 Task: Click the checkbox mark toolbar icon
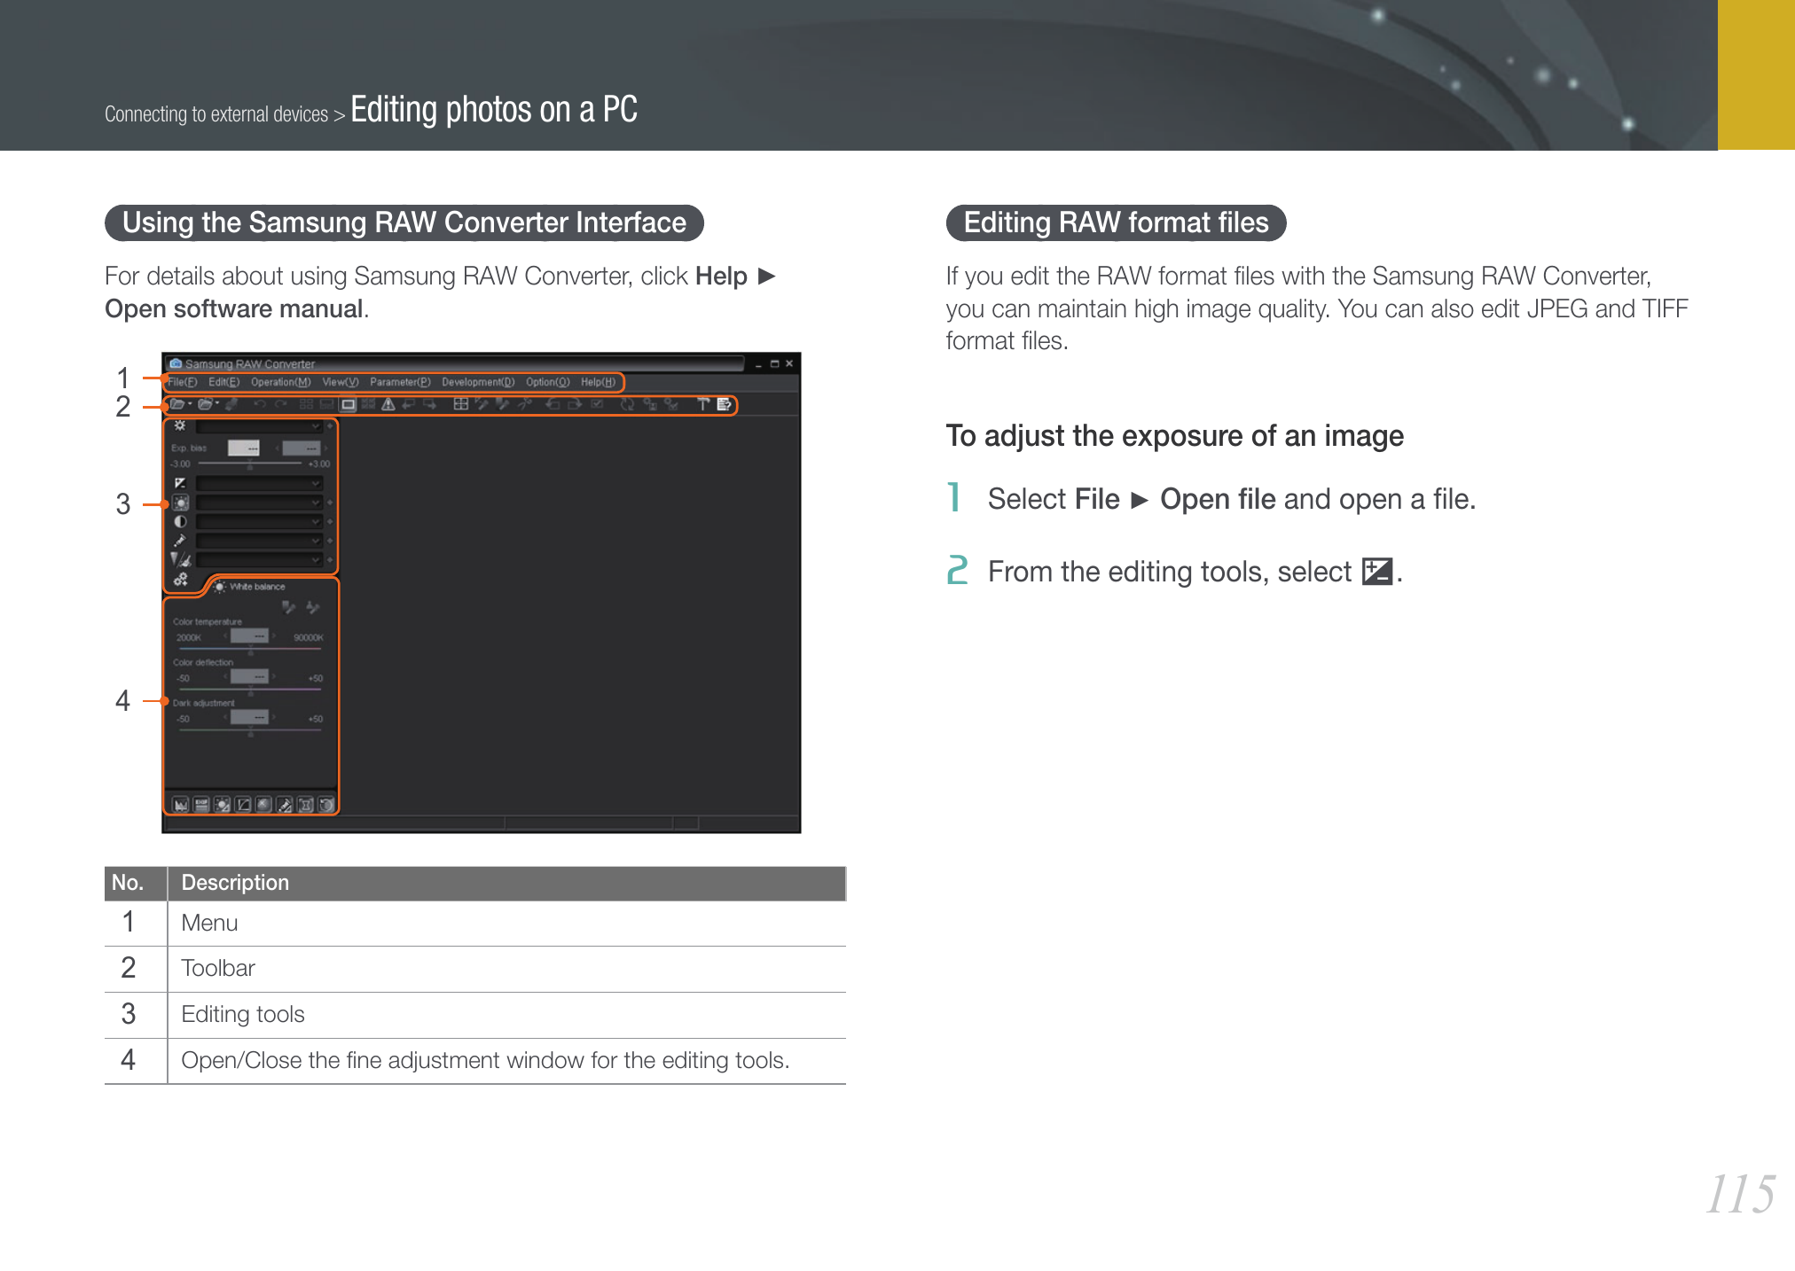tap(597, 404)
